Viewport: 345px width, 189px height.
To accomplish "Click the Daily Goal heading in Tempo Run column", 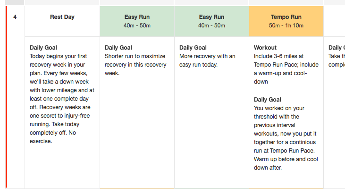I will (x=268, y=100).
